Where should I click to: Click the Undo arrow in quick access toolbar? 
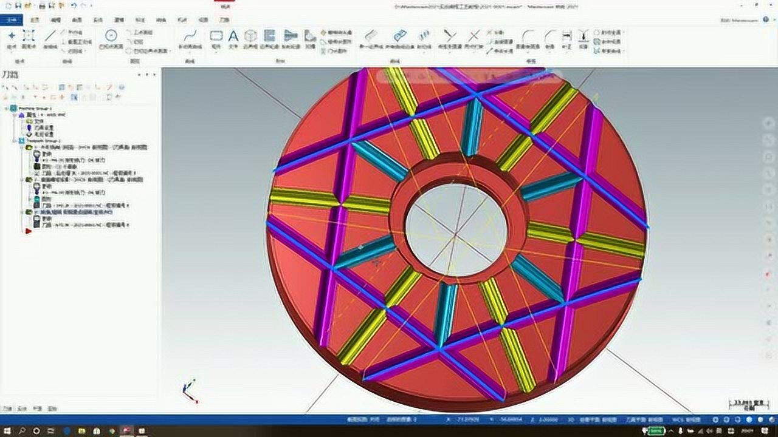pyautogui.click(x=73, y=5)
